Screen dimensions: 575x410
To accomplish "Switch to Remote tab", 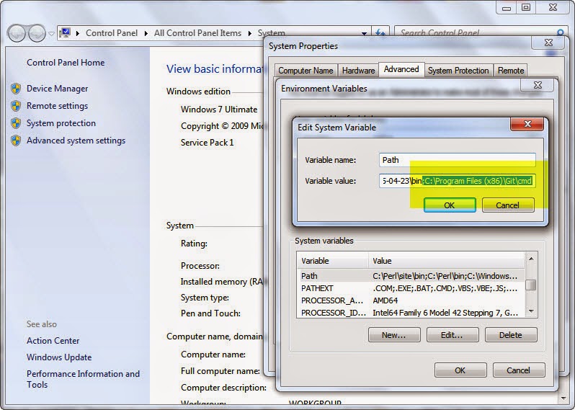I will click(x=510, y=71).
